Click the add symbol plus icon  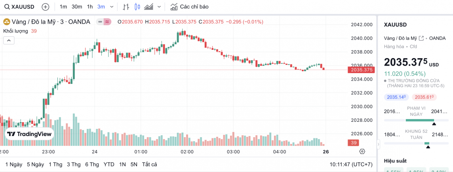pos(46,7)
